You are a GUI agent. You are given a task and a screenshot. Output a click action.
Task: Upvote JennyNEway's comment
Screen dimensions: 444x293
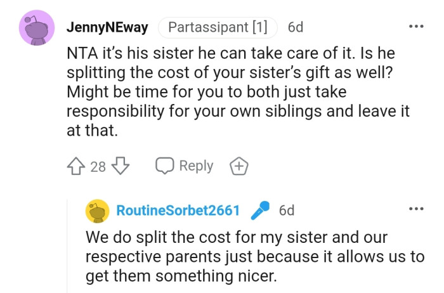pyautogui.click(x=76, y=167)
